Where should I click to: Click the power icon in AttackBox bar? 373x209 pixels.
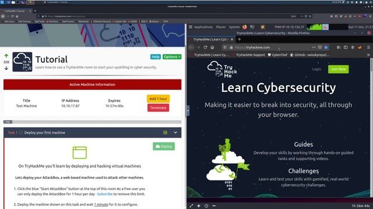pyautogui.click(x=206, y=206)
